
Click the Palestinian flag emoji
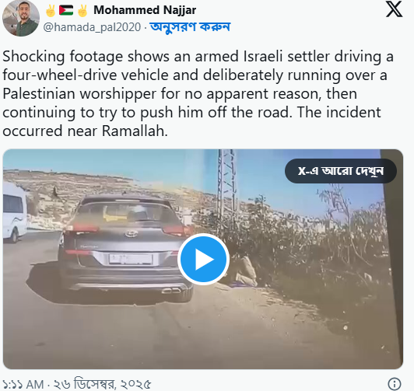[x=66, y=10]
